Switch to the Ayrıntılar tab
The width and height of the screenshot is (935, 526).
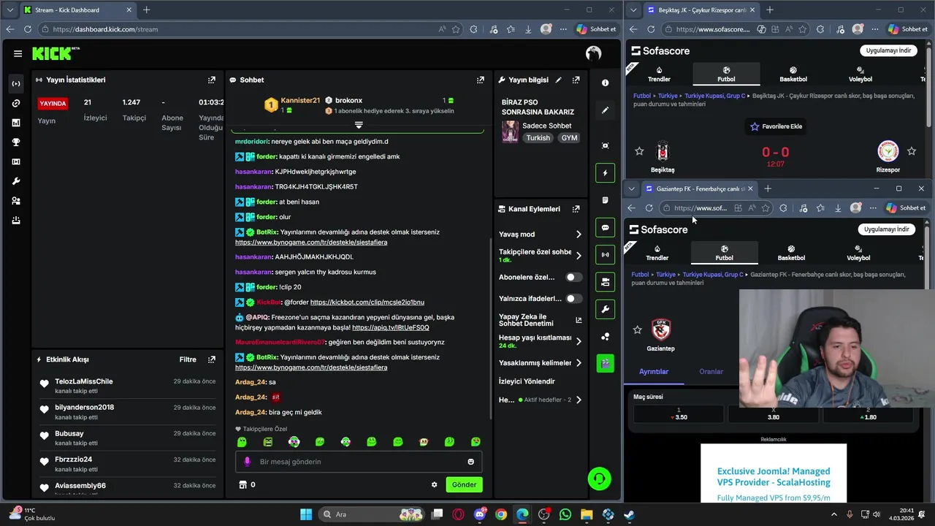tap(654, 372)
